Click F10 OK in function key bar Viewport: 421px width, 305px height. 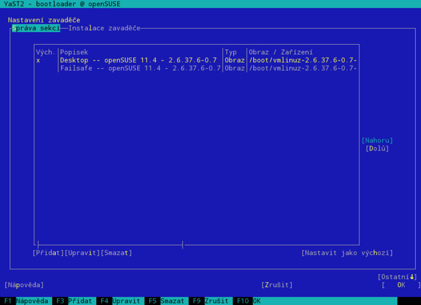(x=248, y=301)
